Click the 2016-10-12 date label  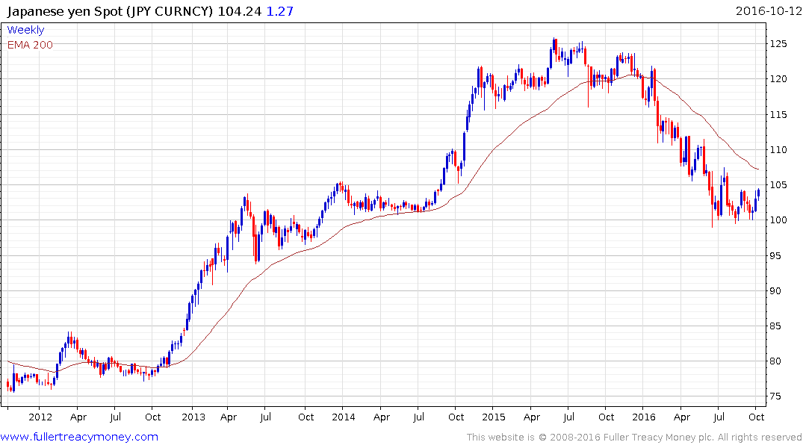point(769,11)
